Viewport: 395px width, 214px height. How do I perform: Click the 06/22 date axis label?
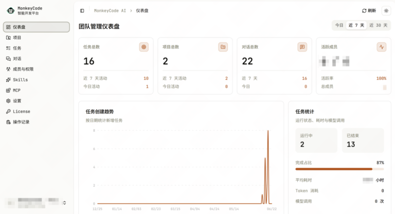tap(272, 209)
